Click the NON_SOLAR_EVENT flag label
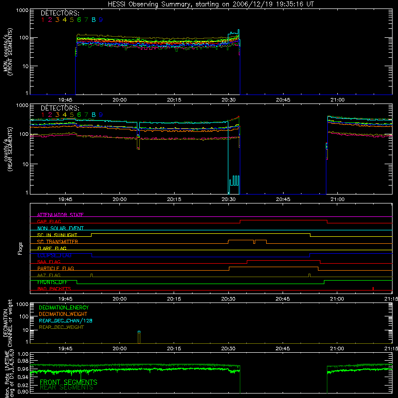Image resolution: width=398 pixels, height=398 pixels. pyautogui.click(x=60, y=228)
